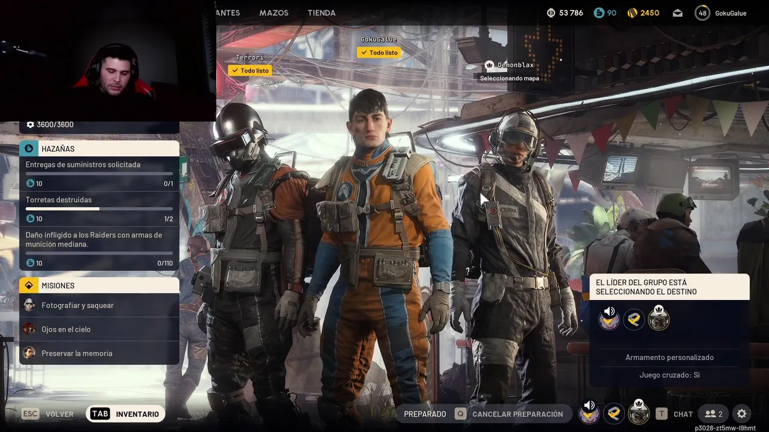Click the 3600/3600 value
The height and width of the screenshot is (432, 769).
pos(55,125)
